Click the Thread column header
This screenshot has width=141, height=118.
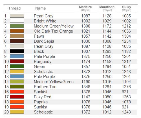click(x=14, y=8)
